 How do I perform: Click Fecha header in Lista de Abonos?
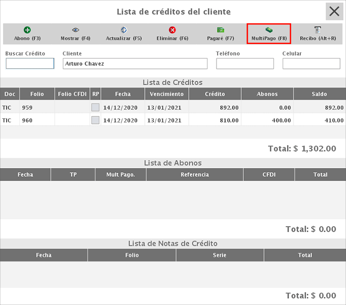pos(25,175)
